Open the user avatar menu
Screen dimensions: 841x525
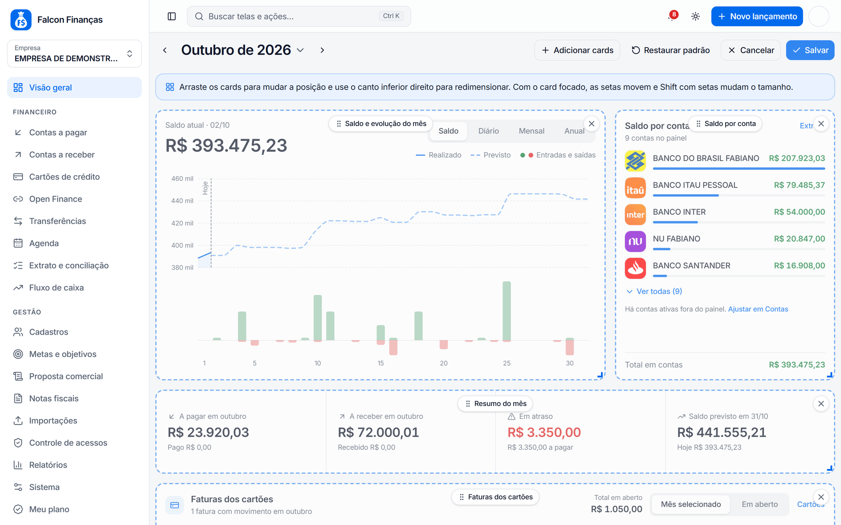coord(818,16)
